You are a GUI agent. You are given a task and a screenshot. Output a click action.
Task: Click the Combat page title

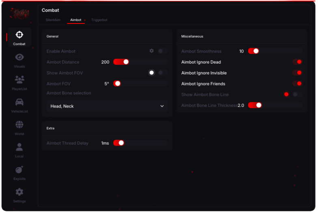[50, 10]
